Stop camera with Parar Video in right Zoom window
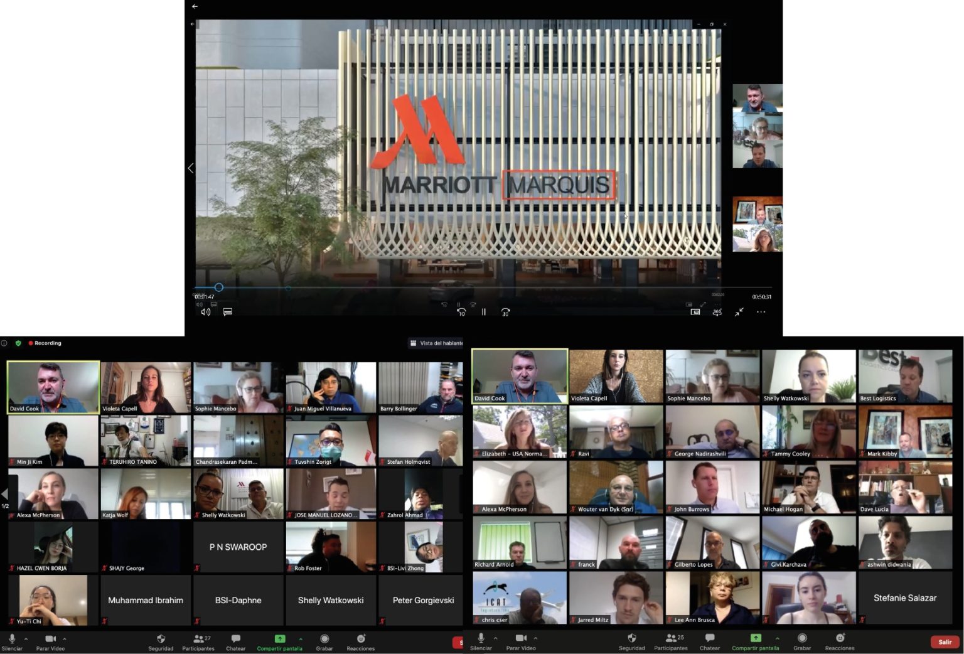The height and width of the screenshot is (654, 964). tap(521, 641)
